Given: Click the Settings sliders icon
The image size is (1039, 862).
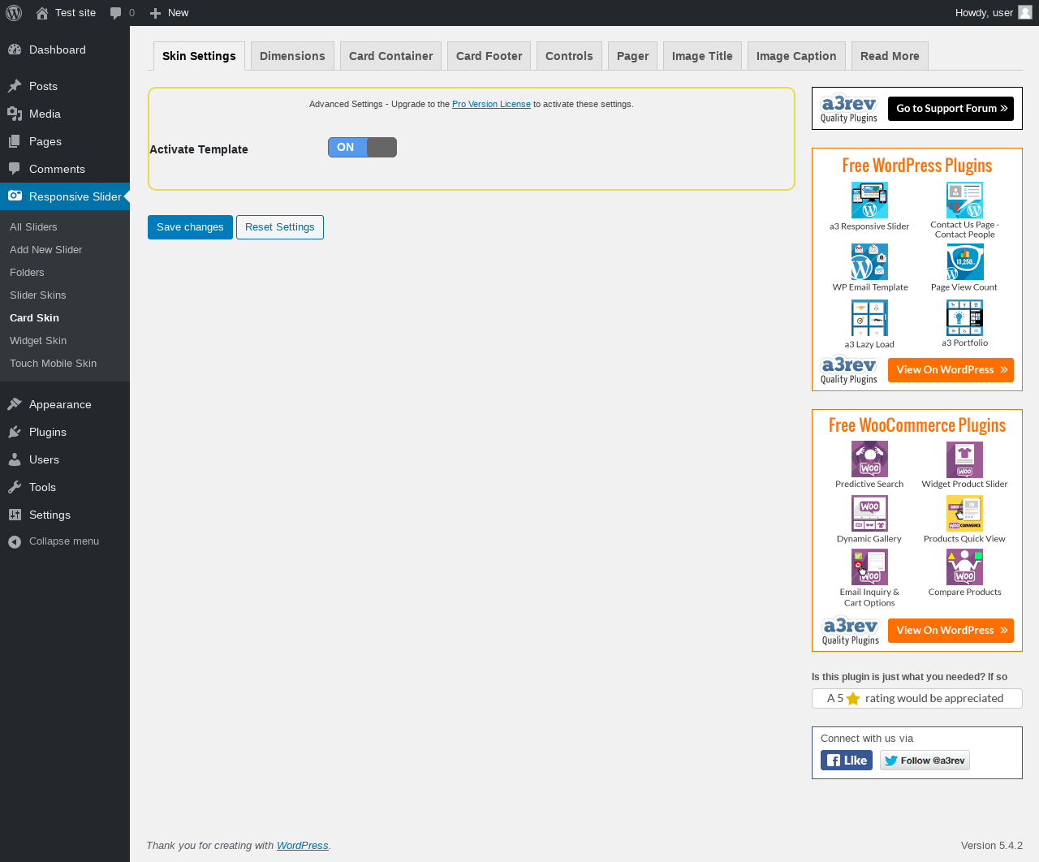Looking at the screenshot, I should (x=15, y=515).
